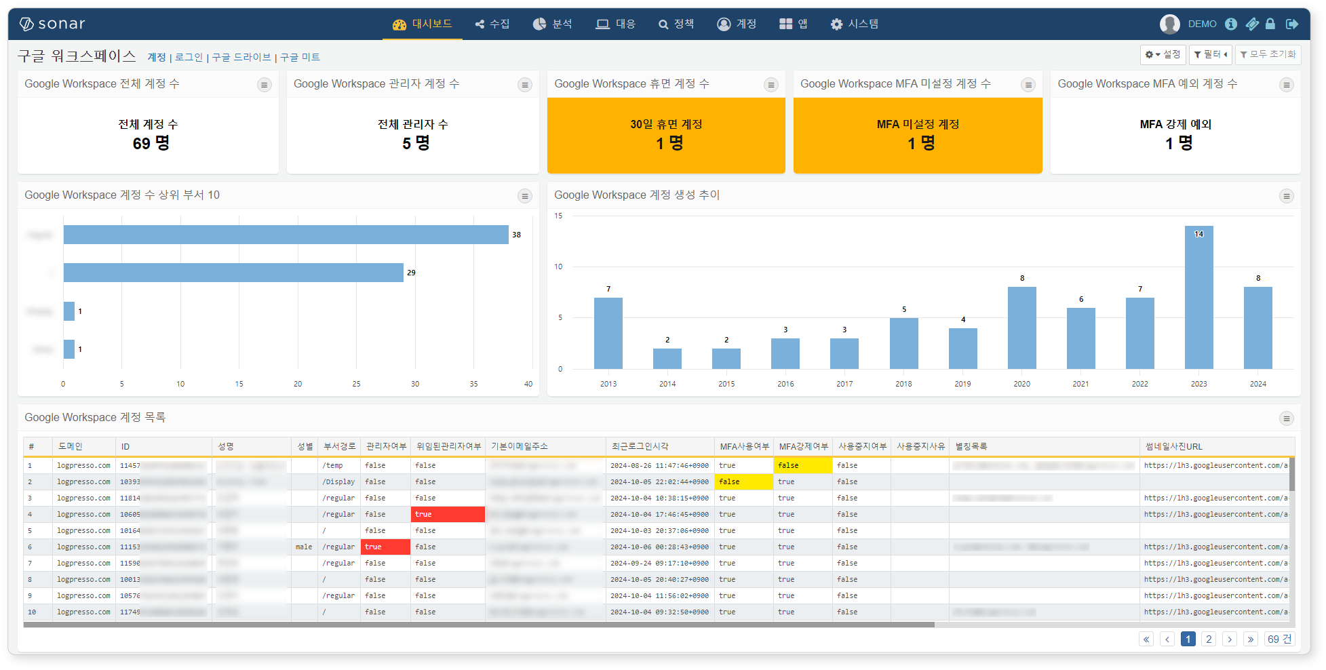Viewport: 1326px width, 670px height.
Task: Open menu of 관리자 계정 수 widget
Action: pyautogui.click(x=525, y=85)
